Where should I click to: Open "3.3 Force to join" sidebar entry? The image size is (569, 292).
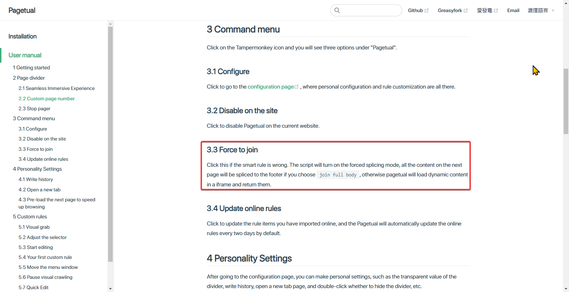[36, 149]
